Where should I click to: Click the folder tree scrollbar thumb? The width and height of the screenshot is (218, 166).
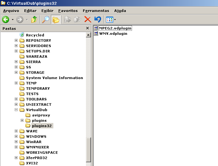coord(88,150)
